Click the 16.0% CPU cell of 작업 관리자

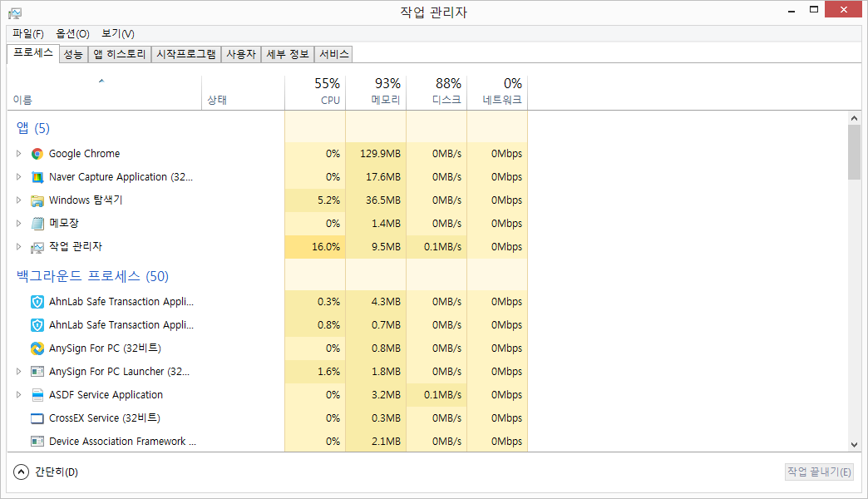[x=315, y=246]
